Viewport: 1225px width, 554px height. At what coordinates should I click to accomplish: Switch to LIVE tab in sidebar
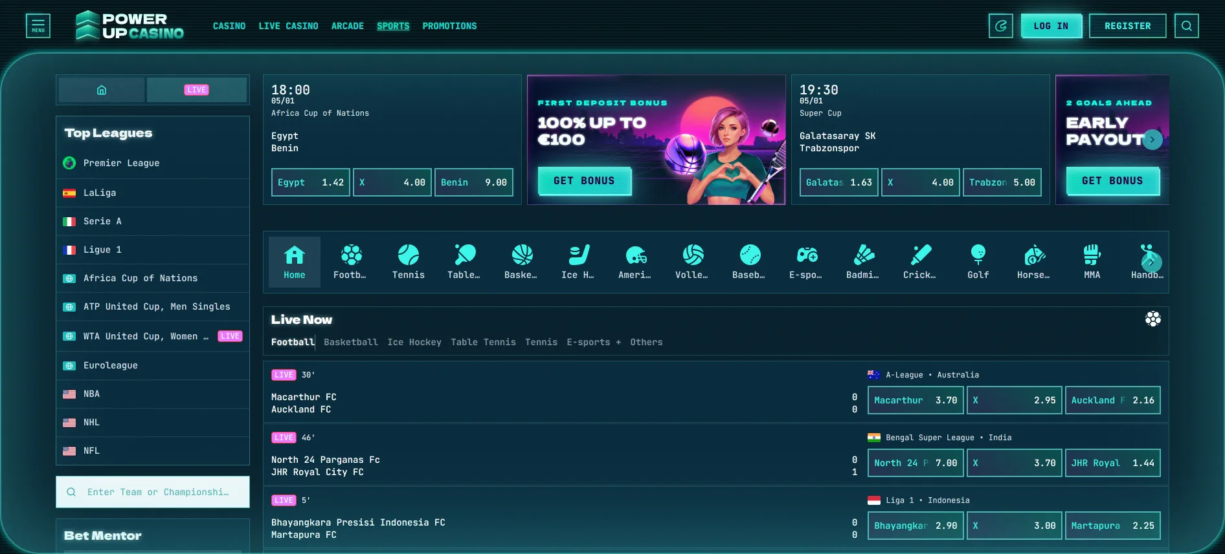pos(197,90)
